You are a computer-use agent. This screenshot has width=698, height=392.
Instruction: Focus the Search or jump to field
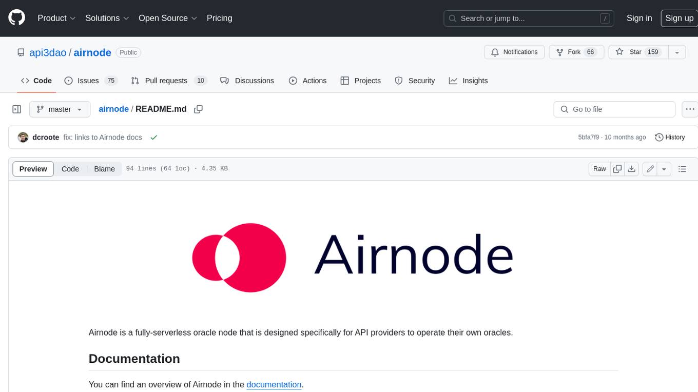click(529, 18)
